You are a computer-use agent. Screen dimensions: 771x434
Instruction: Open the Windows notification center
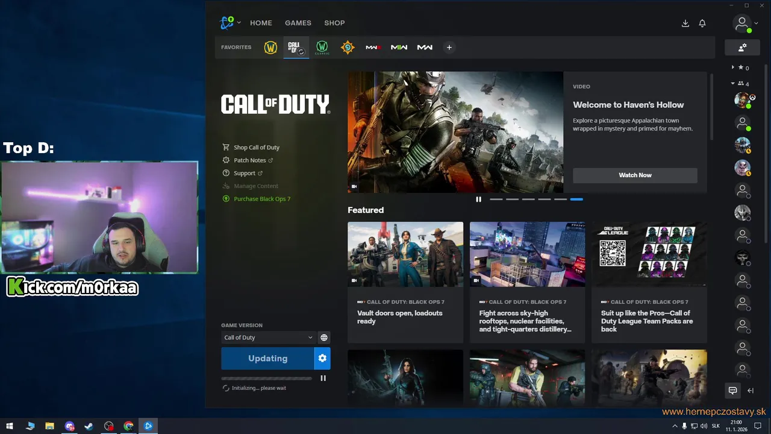click(x=758, y=426)
